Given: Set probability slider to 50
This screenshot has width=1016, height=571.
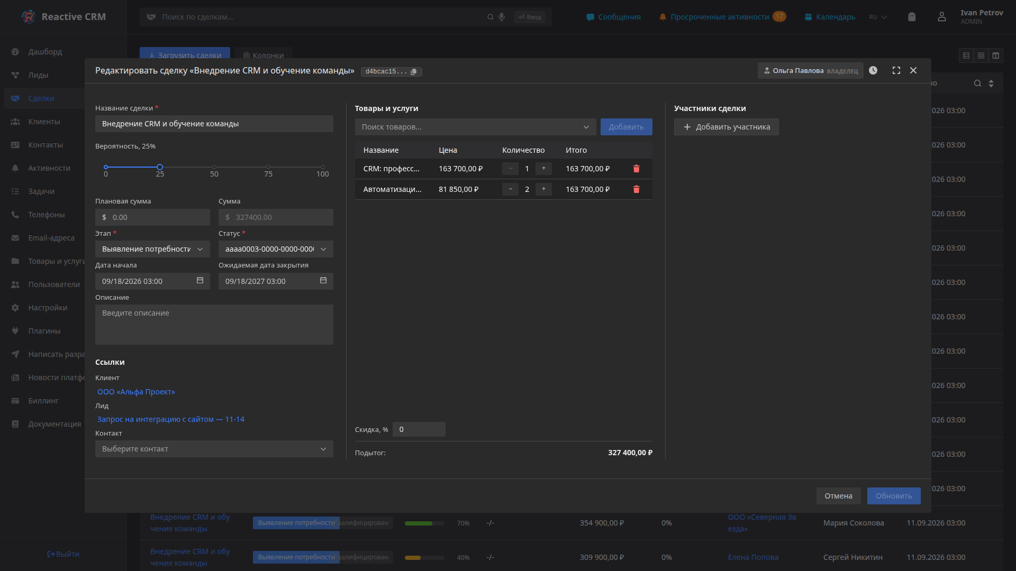Looking at the screenshot, I should click(x=214, y=167).
